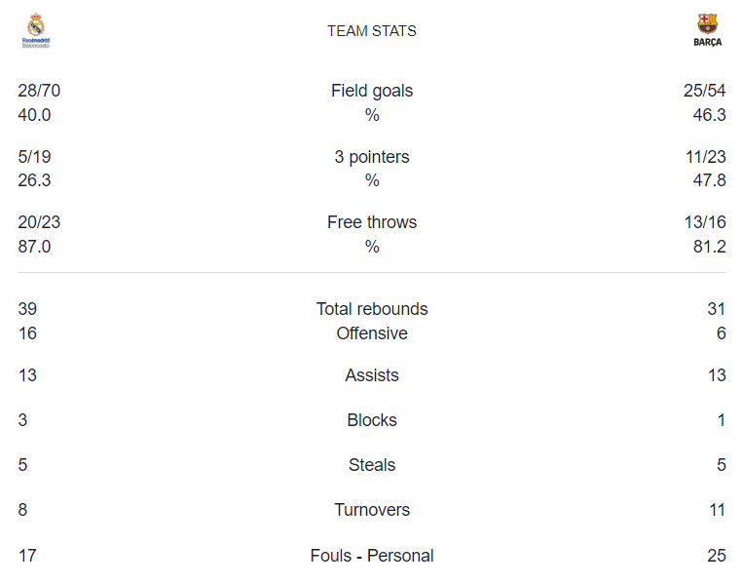Image resolution: width=742 pixels, height=585 pixels.
Task: Select the TEAM STATS heading
Action: pos(372,31)
